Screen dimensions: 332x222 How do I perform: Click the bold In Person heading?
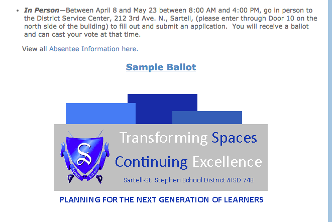pyautogui.click(x=42, y=10)
